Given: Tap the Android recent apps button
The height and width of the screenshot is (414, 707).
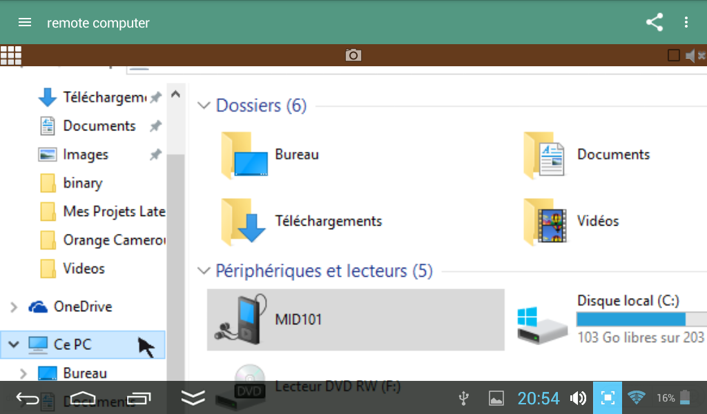Looking at the screenshot, I should coord(139,398).
